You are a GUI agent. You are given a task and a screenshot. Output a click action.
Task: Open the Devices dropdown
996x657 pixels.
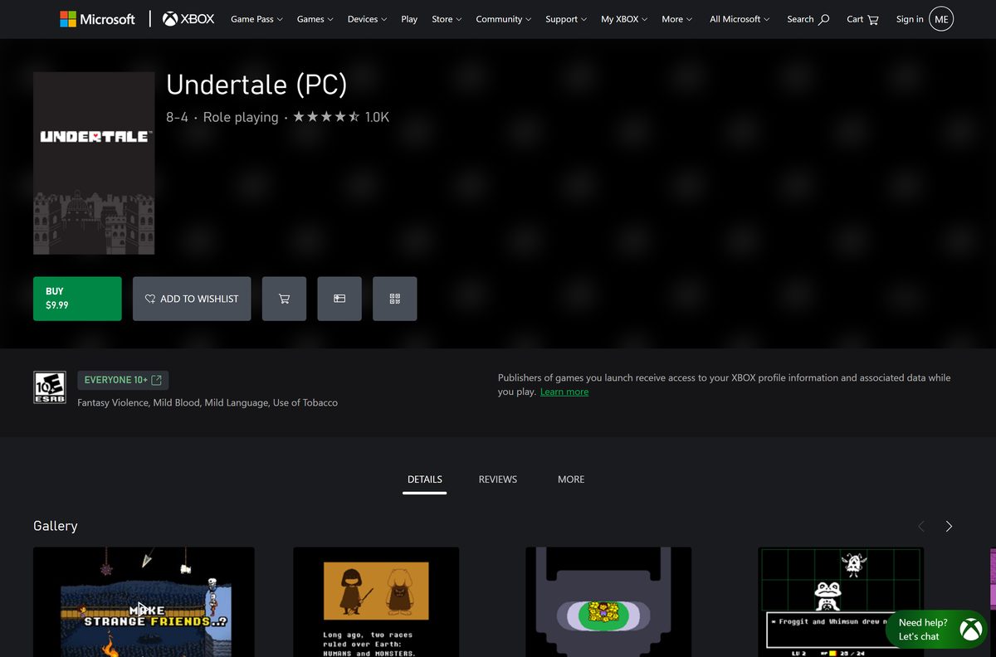pyautogui.click(x=367, y=19)
